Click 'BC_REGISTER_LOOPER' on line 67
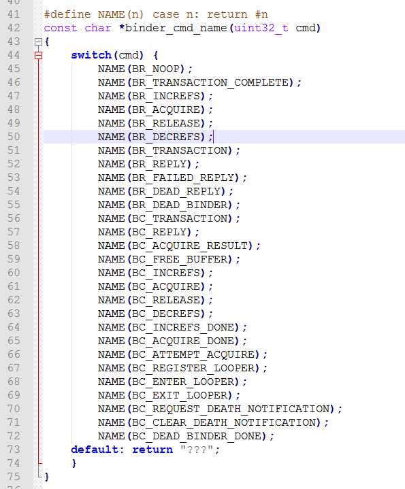This screenshot has width=405, height=489. (x=193, y=368)
